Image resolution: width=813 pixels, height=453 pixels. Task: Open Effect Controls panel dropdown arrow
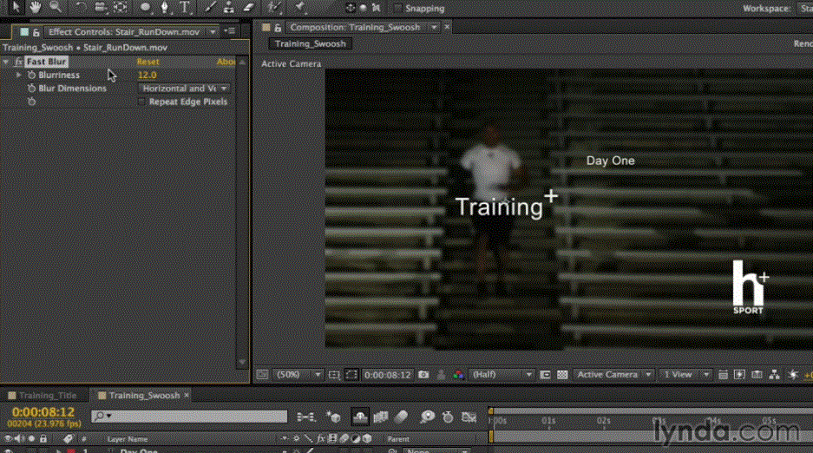[x=213, y=32]
